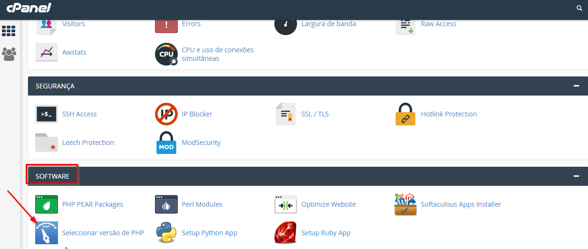Image resolution: width=588 pixels, height=249 pixels.
Task: Open the Softaculous Apps Installer link
Action: 461,204
